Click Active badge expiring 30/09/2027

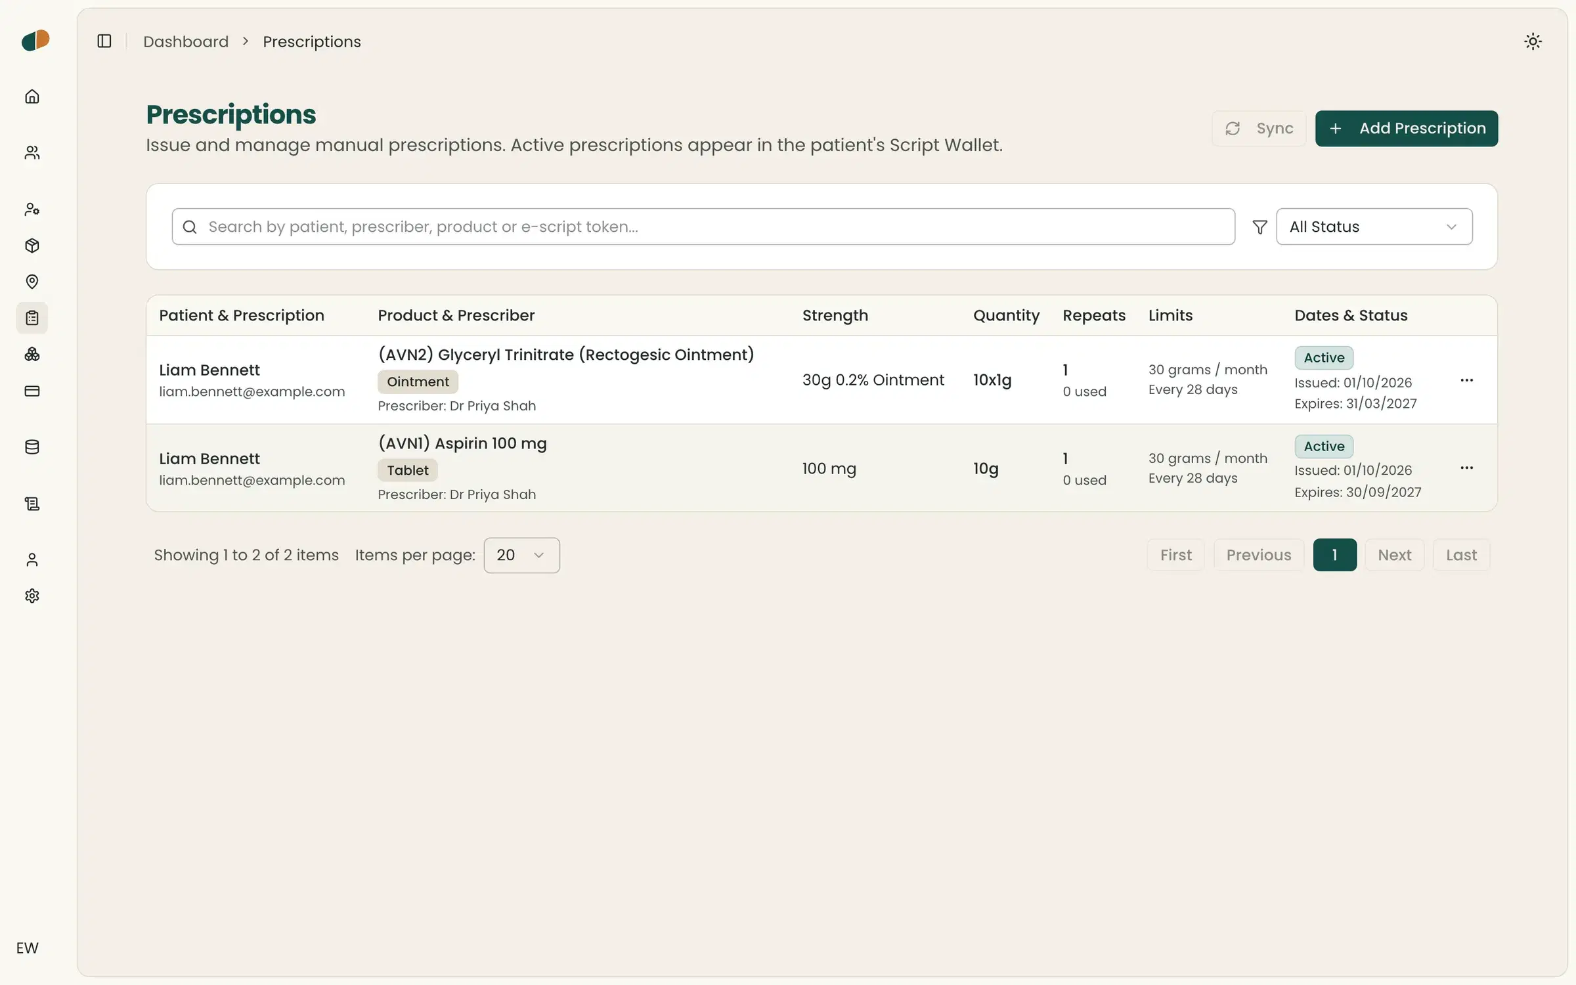pos(1323,447)
